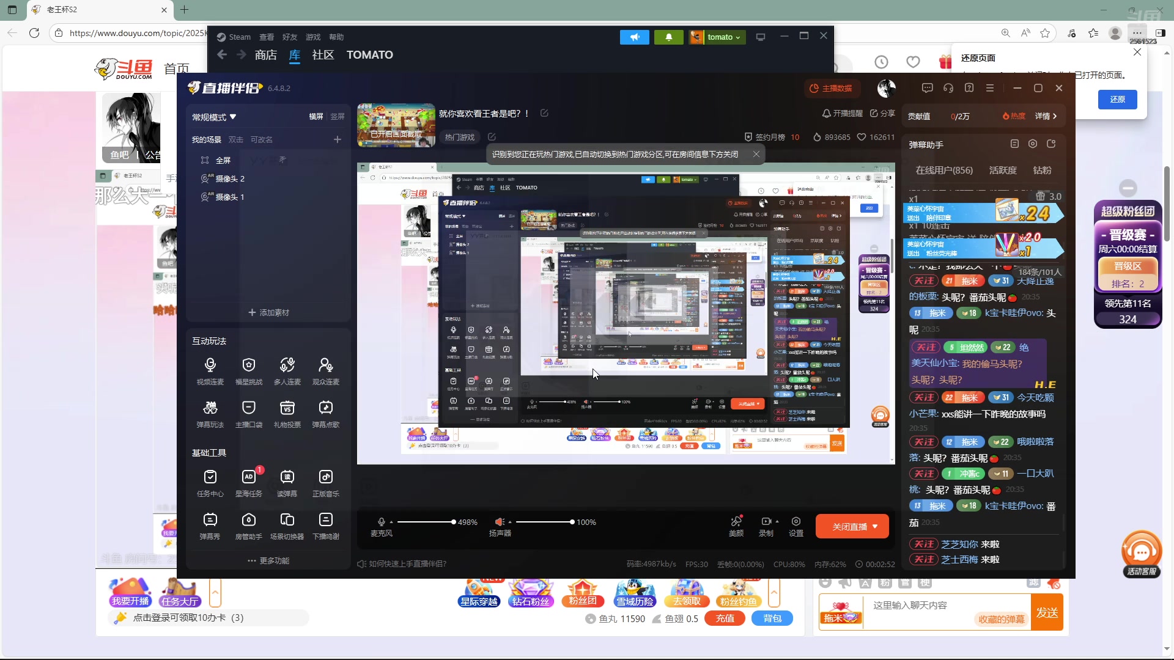Mute the 麦克风 microphone icon
This screenshot has height=660, width=1174.
[382, 522]
